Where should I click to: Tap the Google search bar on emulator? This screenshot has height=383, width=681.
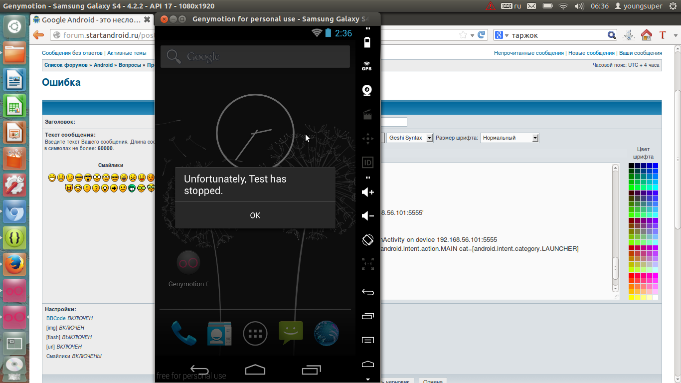tap(255, 57)
